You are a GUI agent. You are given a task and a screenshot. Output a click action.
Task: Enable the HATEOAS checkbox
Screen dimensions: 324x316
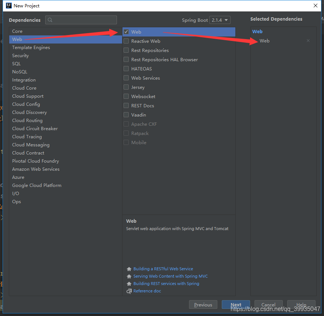tap(126, 69)
